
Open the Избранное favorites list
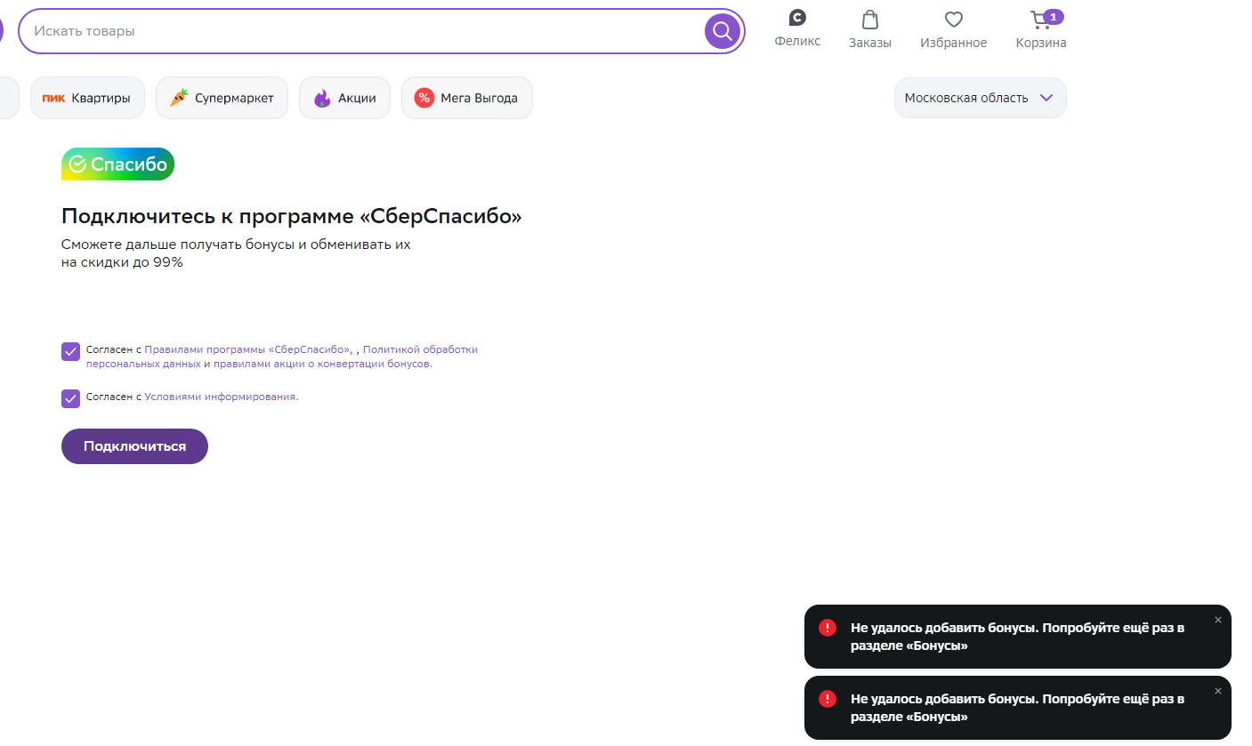[953, 29]
